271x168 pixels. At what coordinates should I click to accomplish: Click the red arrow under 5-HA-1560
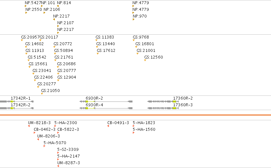click(x=134, y=133)
